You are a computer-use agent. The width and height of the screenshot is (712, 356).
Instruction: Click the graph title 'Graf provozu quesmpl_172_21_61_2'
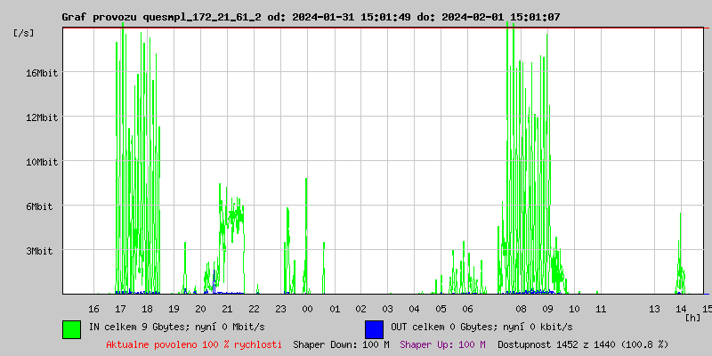coord(161,17)
